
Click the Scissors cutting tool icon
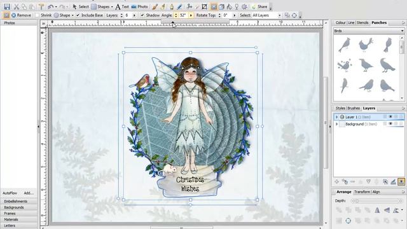click(190, 7)
